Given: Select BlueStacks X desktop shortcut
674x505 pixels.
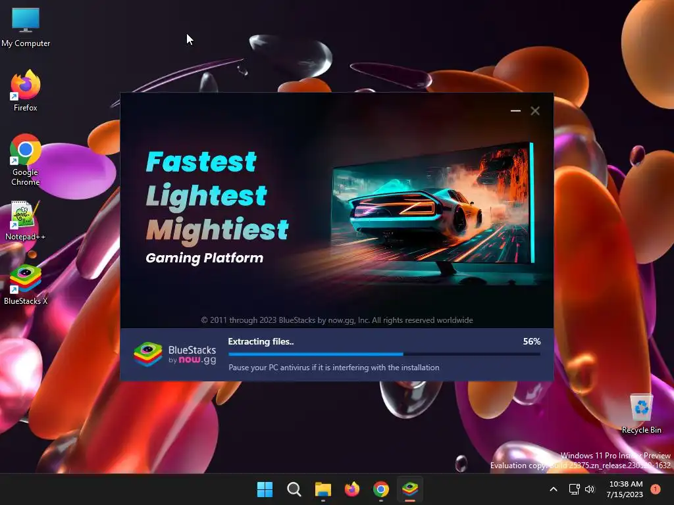Looking at the screenshot, I should 26,285.
